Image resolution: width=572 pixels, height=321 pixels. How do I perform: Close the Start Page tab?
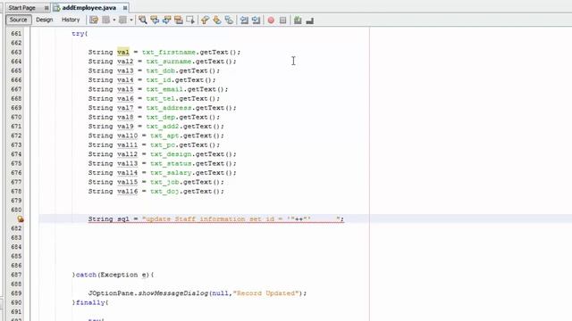click(46, 8)
